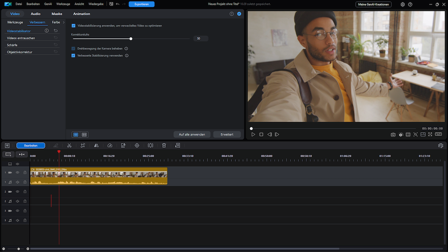This screenshot has width=448, height=252.
Task: Click the Exportieren button
Action: click(x=141, y=4)
